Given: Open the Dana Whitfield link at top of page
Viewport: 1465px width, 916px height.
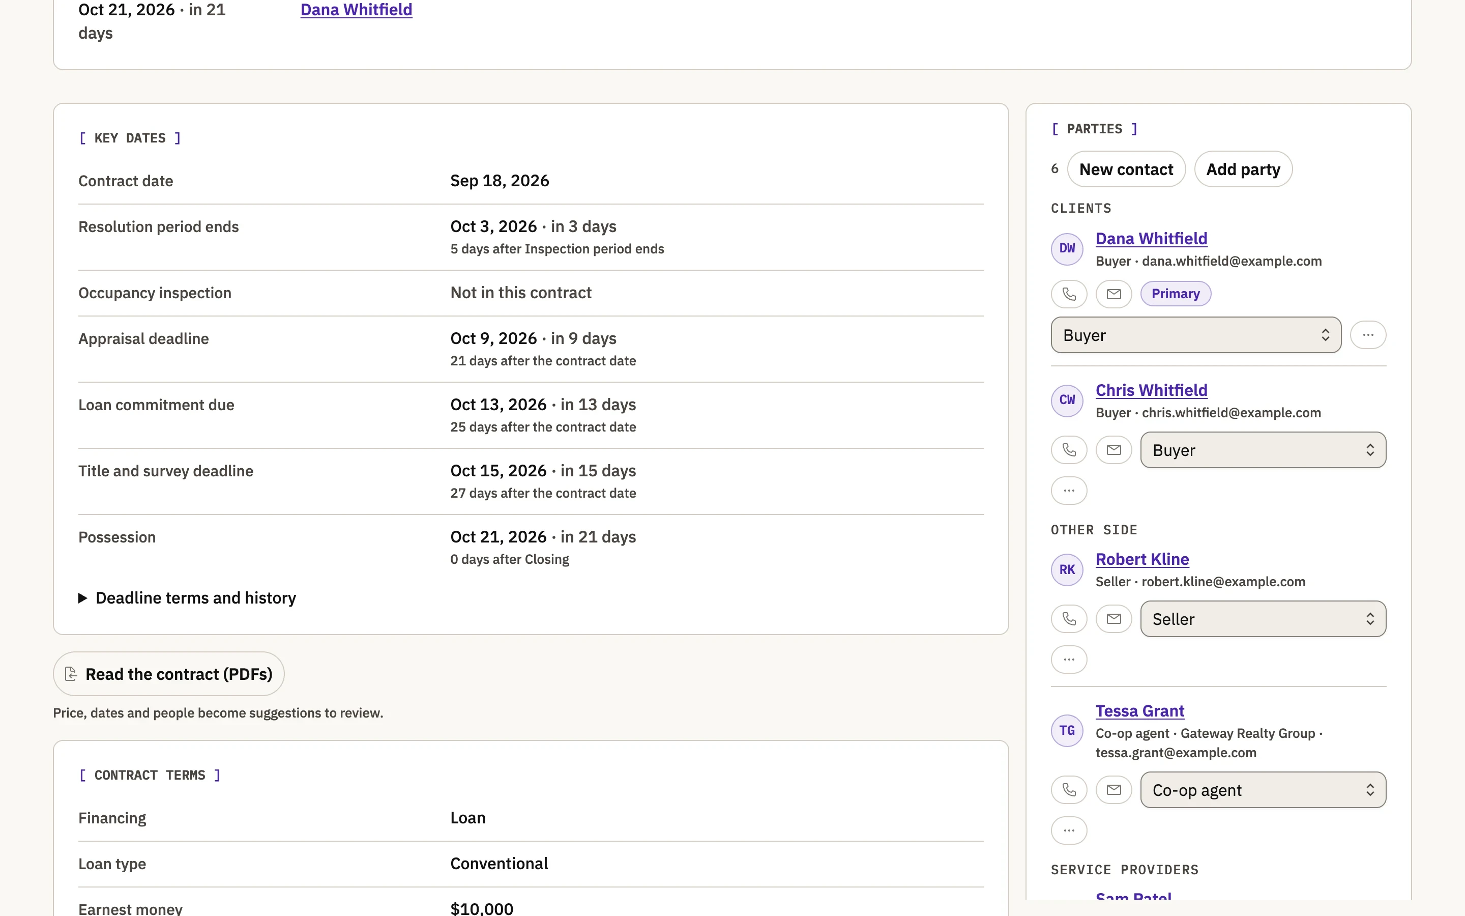Looking at the screenshot, I should [356, 10].
